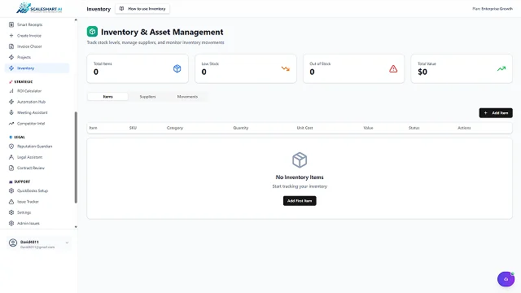Click the Unit Cost column header
Image resolution: width=521 pixels, height=293 pixels.
pyautogui.click(x=304, y=128)
